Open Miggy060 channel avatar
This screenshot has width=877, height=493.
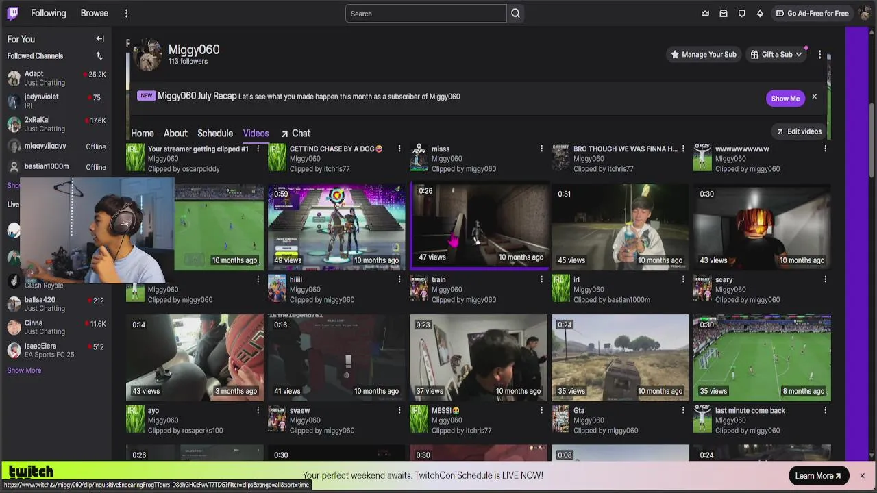coord(147,55)
